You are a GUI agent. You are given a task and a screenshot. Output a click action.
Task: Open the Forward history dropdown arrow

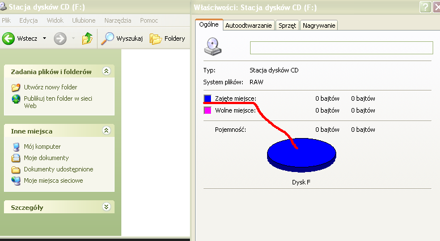[73, 38]
